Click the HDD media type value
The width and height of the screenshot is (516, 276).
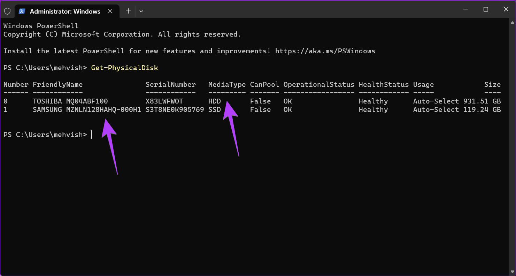click(214, 101)
